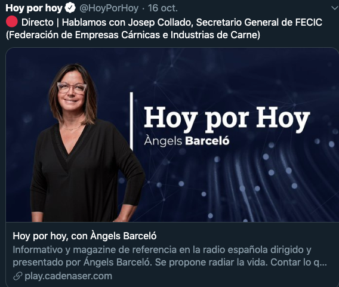Click the 16 oct. tweet timestamp

click(x=163, y=8)
